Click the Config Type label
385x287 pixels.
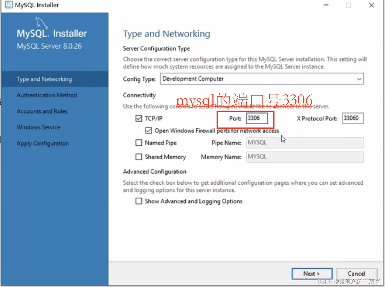click(x=139, y=79)
